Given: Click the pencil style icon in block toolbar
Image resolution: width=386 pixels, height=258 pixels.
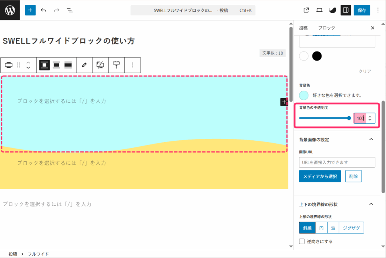Looking at the screenshot, I should coord(84,65).
